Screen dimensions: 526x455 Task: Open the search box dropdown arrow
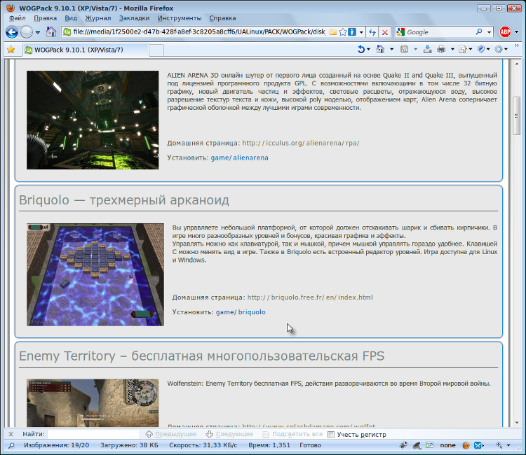pyautogui.click(x=489, y=32)
